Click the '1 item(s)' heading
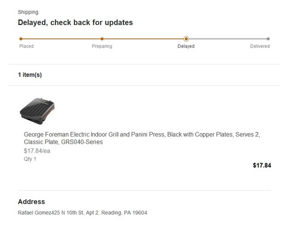The image size is (298, 241). pyautogui.click(x=30, y=75)
